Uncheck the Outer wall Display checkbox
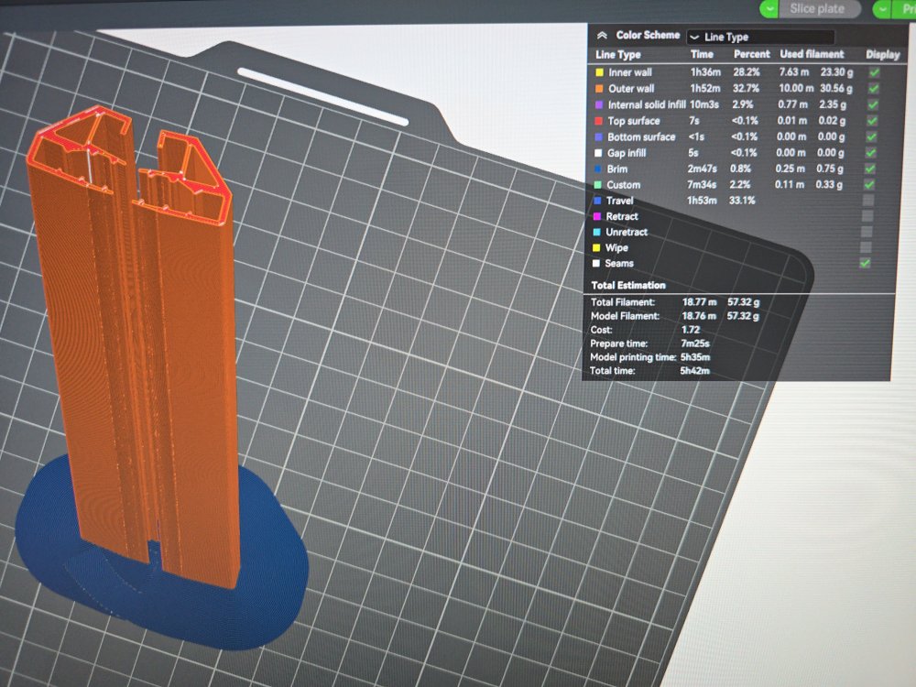The image size is (916, 687). (873, 89)
